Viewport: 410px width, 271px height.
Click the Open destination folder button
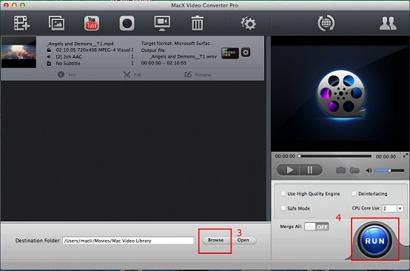click(243, 240)
